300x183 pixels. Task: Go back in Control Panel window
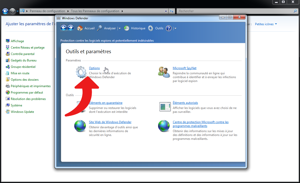tap(5, 11)
